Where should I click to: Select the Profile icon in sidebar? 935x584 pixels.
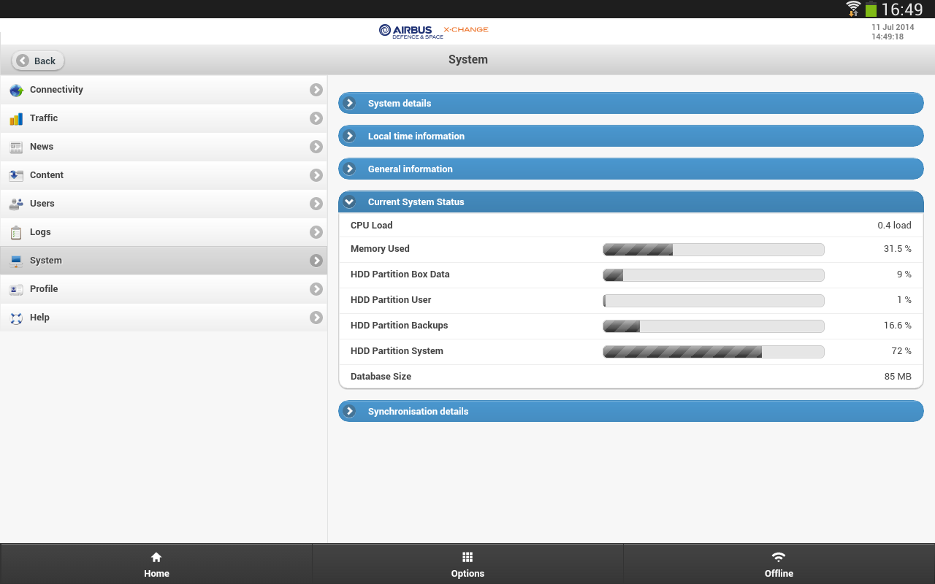point(16,288)
